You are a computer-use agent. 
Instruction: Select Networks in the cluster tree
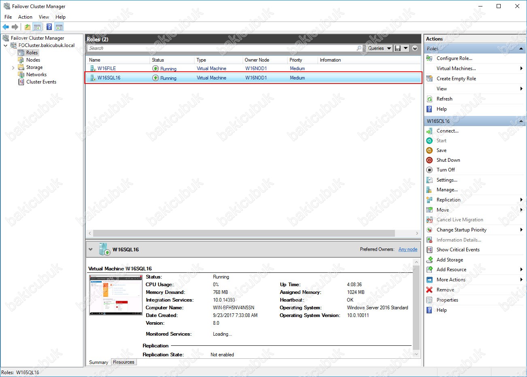tap(36, 75)
